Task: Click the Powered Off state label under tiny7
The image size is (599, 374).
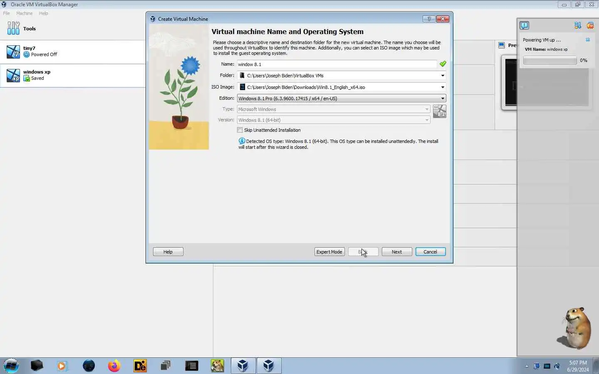Action: pos(44,54)
